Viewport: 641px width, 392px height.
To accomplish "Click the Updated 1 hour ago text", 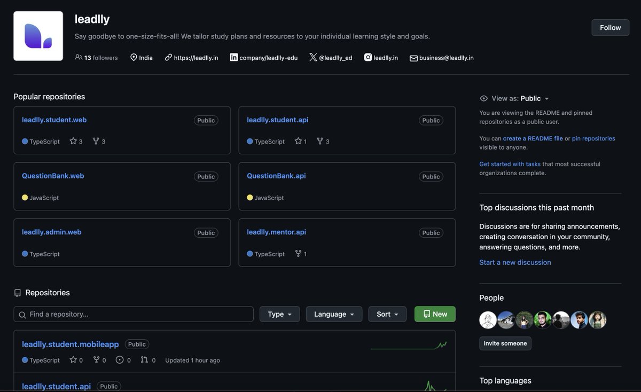I will pos(192,360).
